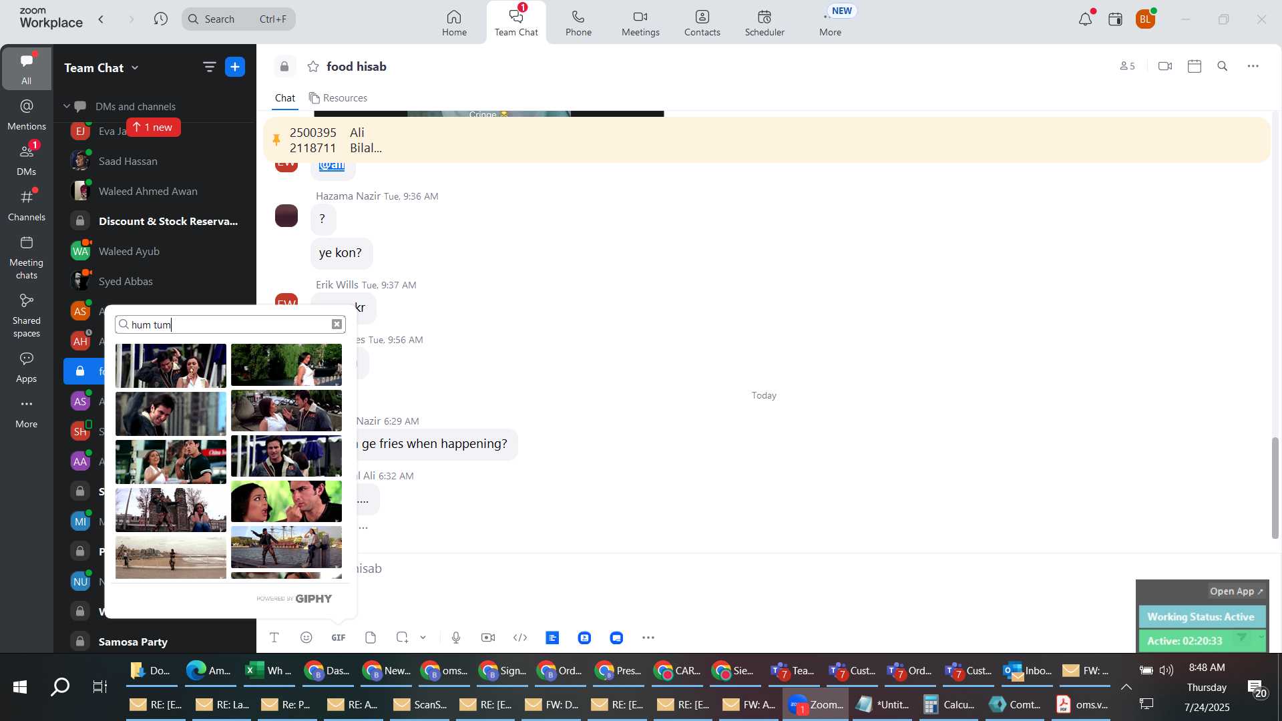This screenshot has width=1282, height=721.
Task: Open Apps in the sidebar
Action: click(26, 367)
